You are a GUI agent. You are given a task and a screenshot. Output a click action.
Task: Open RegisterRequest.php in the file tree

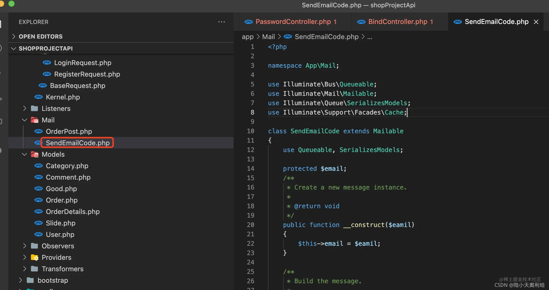coord(87,74)
